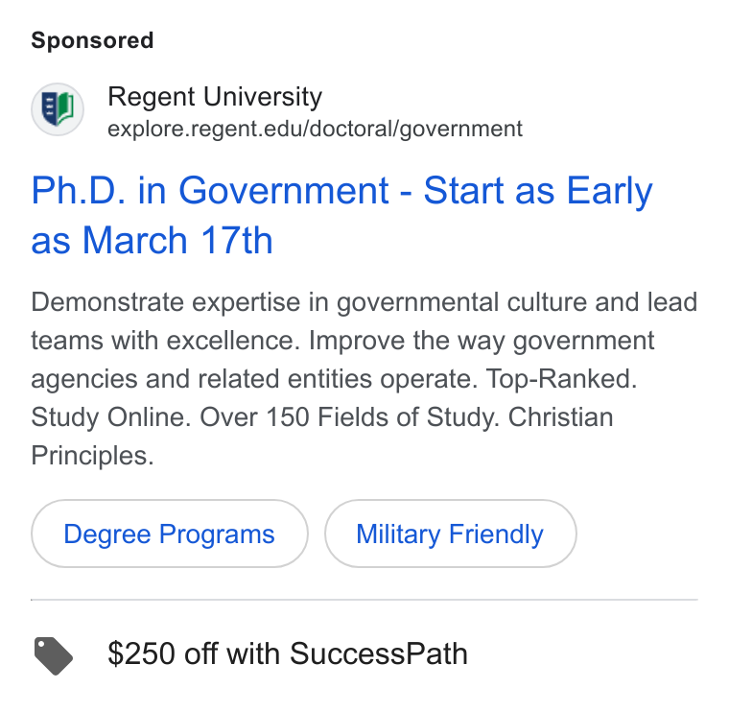
Task: Click the "as March 17th" headline line
Action: (152, 241)
